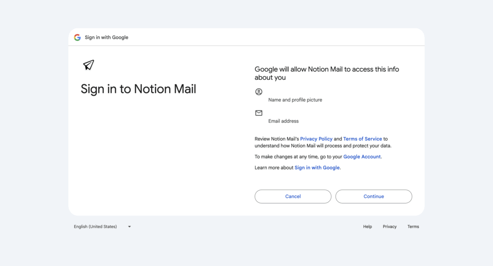Click the Terms footer link

(x=413, y=227)
